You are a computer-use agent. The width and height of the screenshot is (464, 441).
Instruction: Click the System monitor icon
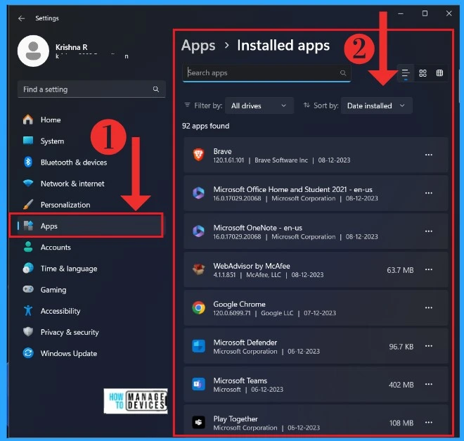[28, 141]
